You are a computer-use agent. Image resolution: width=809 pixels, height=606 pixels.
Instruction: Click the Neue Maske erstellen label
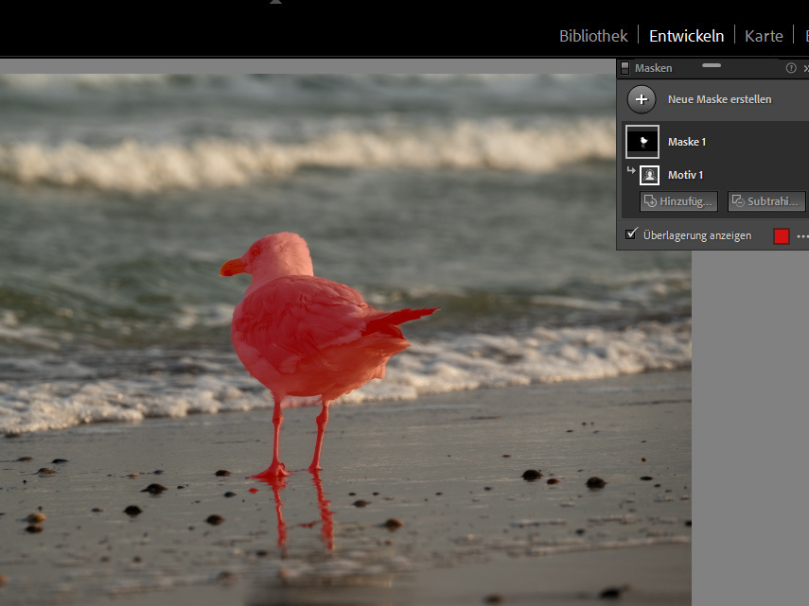tap(719, 99)
